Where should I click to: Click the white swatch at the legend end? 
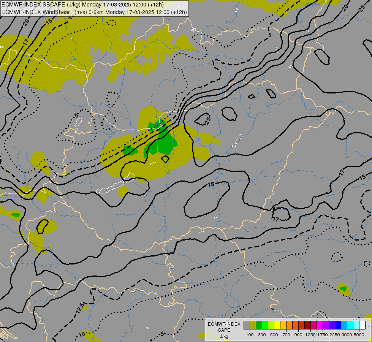click(363, 325)
